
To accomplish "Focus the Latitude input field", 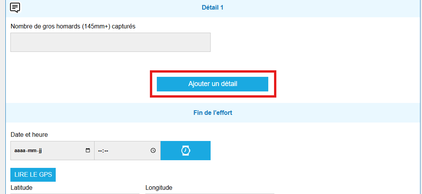I will [75, 193].
